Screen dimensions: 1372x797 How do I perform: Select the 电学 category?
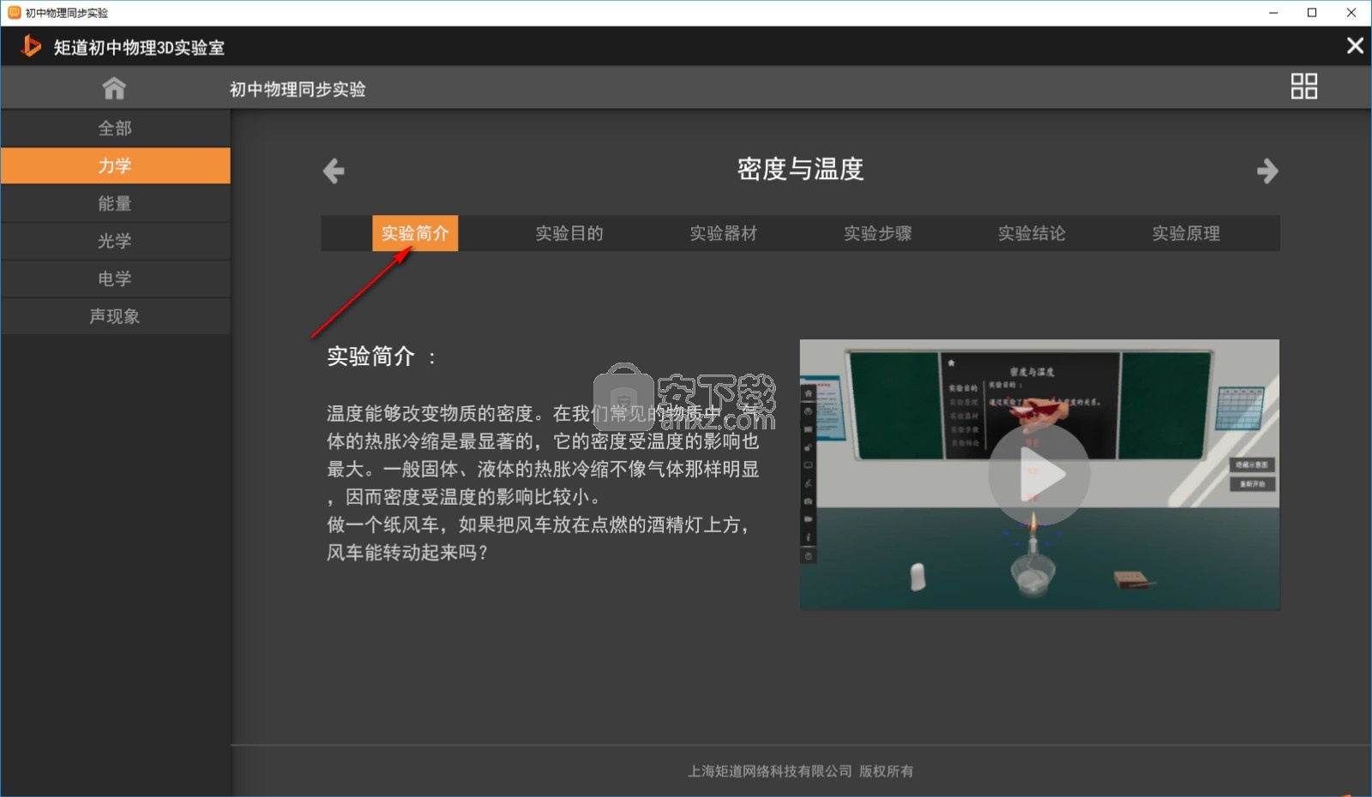coord(115,279)
